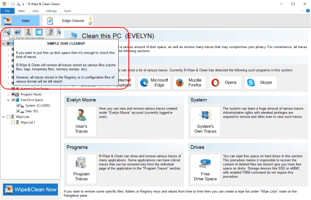311x200 pixels.
Task: Open Mozilla Firefox traces
Action: (189, 82)
